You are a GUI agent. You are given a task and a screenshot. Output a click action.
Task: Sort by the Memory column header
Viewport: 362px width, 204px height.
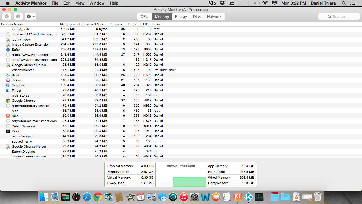[x=67, y=24]
